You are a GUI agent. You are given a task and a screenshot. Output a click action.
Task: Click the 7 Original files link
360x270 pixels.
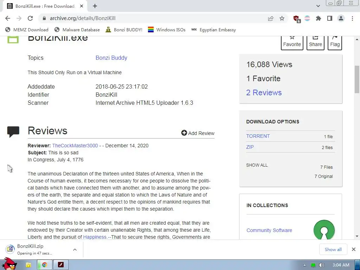point(323,176)
